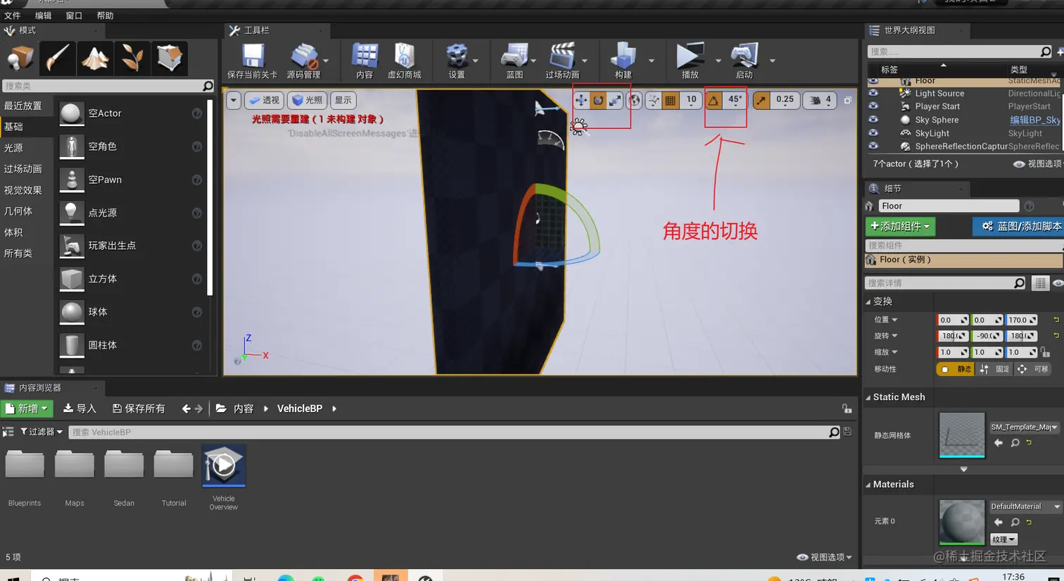
Task: Toggle the sources panel in content browser
Action: (x=8, y=432)
